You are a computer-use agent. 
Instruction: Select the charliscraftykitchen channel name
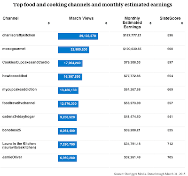[x=19, y=35]
